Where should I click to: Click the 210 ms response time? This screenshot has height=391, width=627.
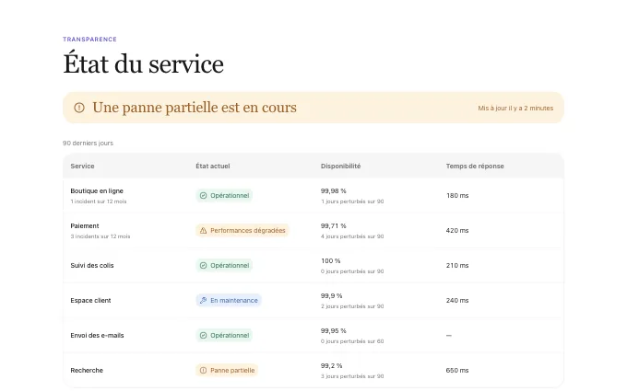(x=457, y=265)
